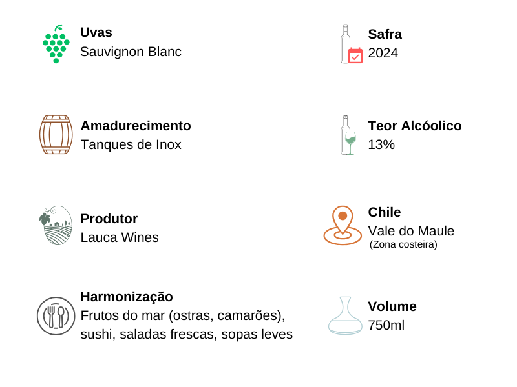
Task: Click the Teor Alcóolico heading
Action: [x=415, y=126]
